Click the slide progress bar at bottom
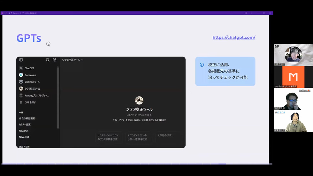 137,164
